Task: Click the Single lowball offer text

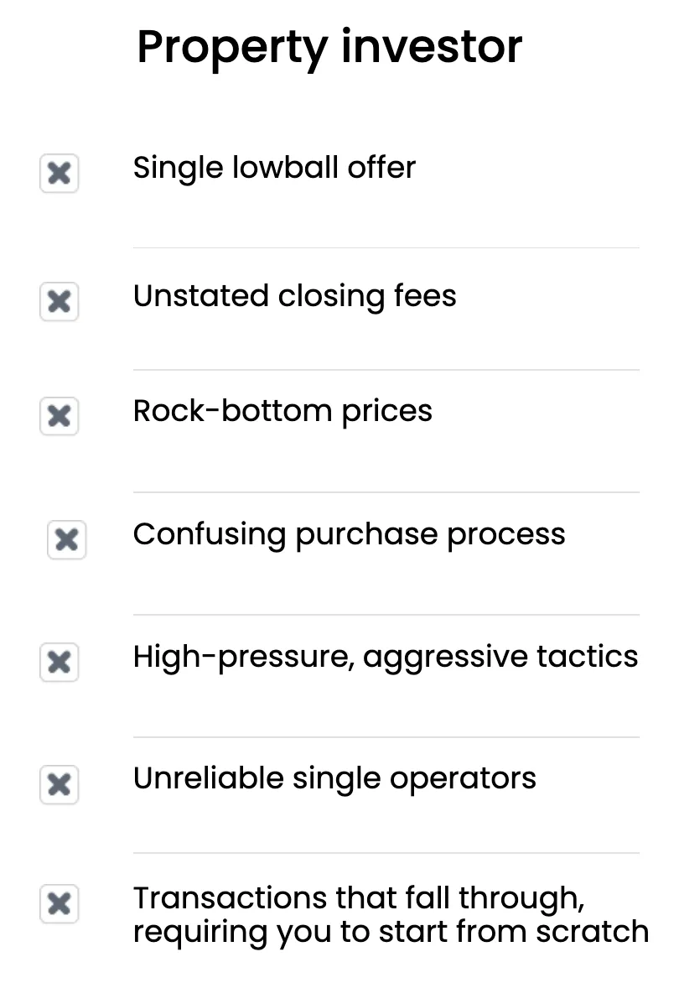Action: [x=274, y=168]
